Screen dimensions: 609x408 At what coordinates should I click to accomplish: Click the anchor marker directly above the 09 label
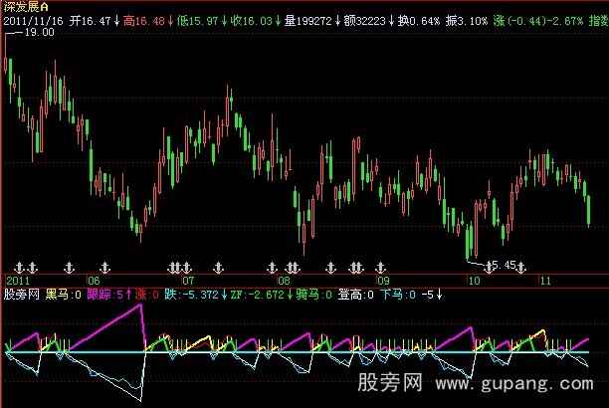tap(380, 267)
